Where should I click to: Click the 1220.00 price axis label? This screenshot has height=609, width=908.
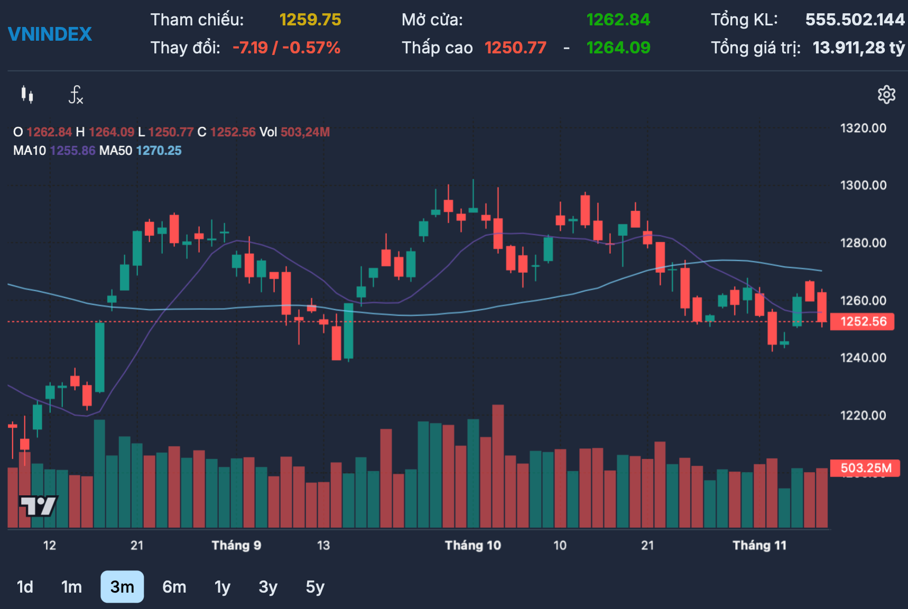(x=863, y=415)
